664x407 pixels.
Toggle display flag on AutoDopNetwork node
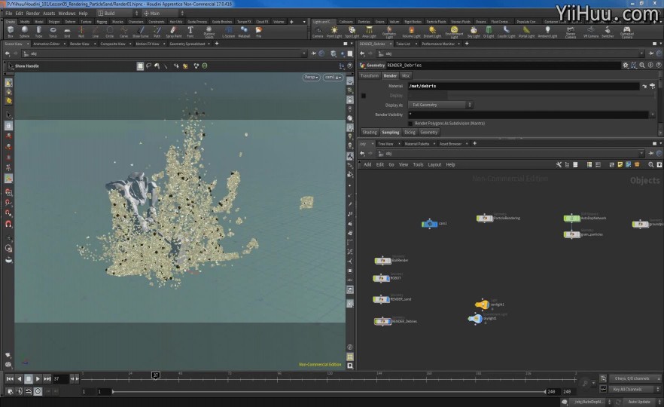click(577, 219)
